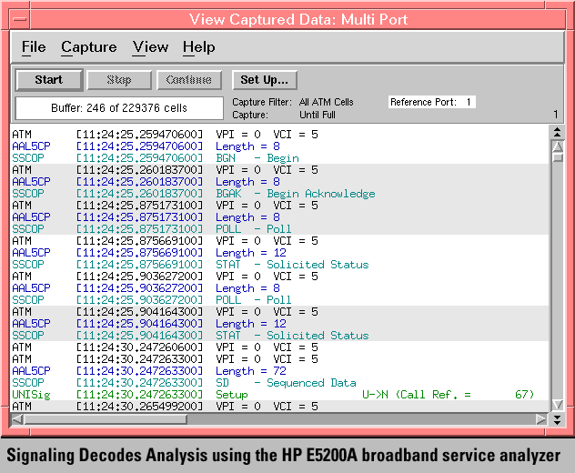Open the window menu button in title bar

coord(20,18)
